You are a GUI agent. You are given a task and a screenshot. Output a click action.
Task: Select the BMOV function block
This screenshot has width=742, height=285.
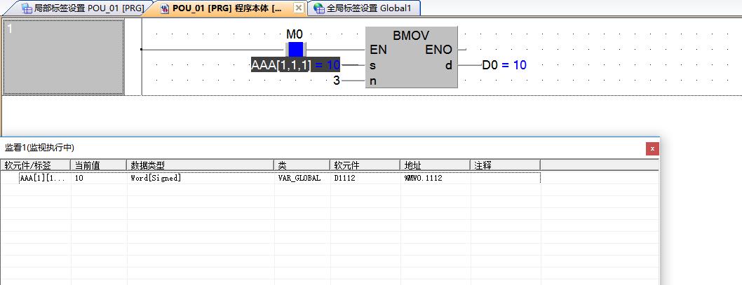[411, 57]
